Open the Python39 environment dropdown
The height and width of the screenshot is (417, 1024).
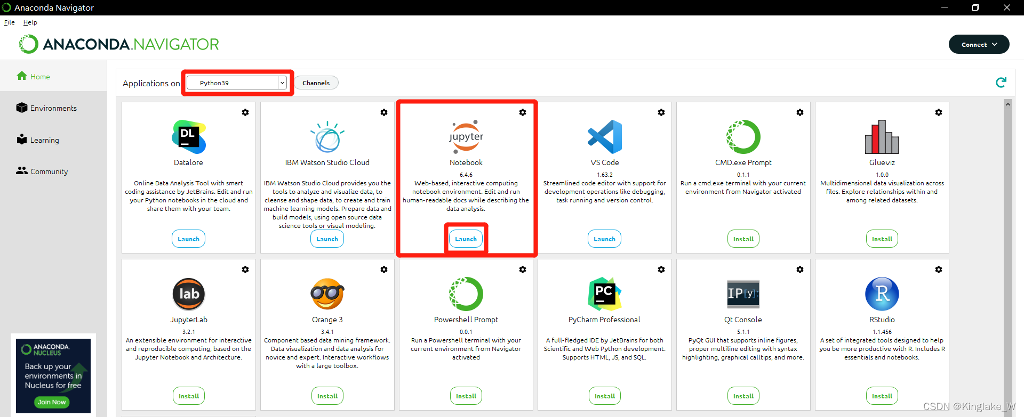pyautogui.click(x=237, y=83)
